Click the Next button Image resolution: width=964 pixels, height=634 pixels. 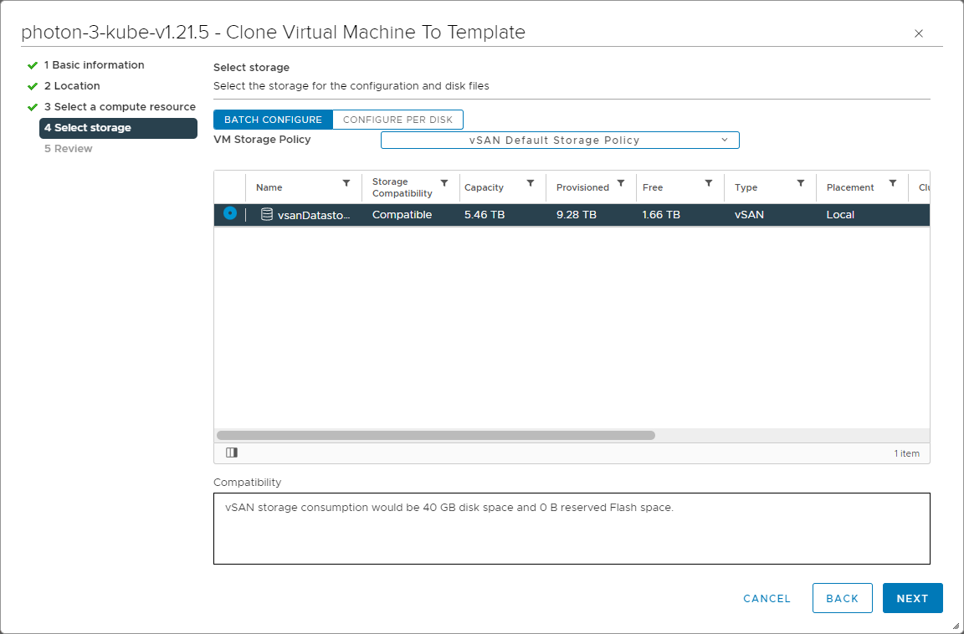[x=912, y=598]
